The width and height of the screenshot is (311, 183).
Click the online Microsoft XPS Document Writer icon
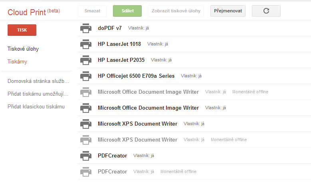(86, 124)
